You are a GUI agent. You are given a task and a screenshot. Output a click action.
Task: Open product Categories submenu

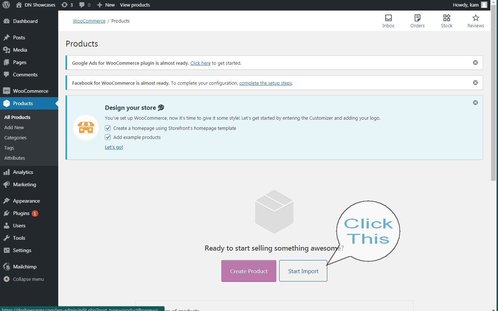click(16, 137)
